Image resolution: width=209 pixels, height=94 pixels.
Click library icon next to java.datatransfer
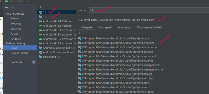[80, 47]
